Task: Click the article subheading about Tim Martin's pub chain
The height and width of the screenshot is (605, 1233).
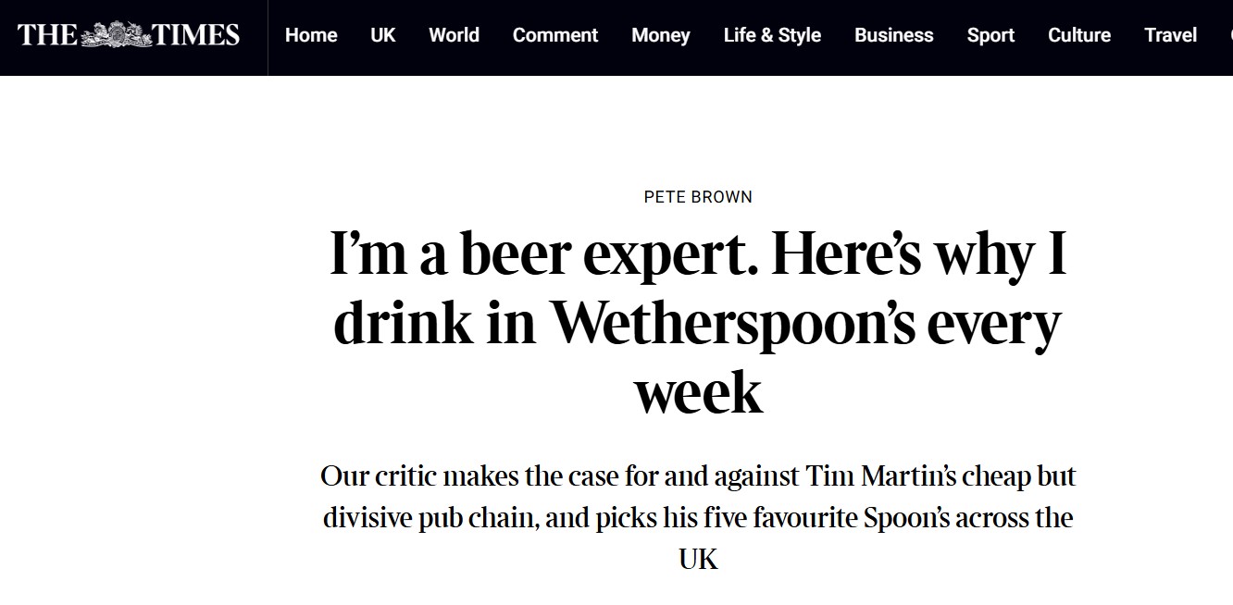Action: click(698, 517)
